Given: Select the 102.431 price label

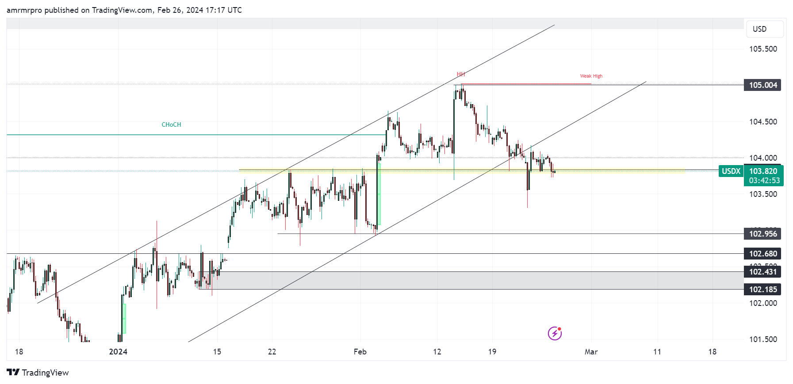Looking at the screenshot, I should pos(762,272).
